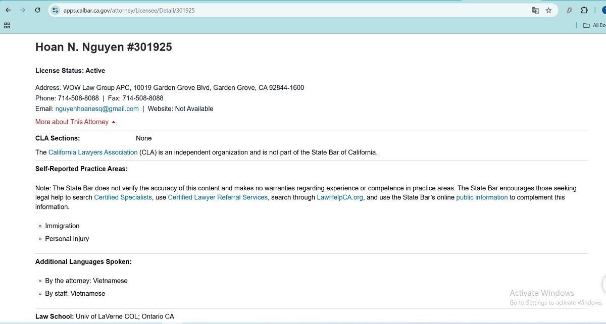Screen dimensions: 606x324
Task: Visit the LawHelpCA.org link
Action: [339, 197]
